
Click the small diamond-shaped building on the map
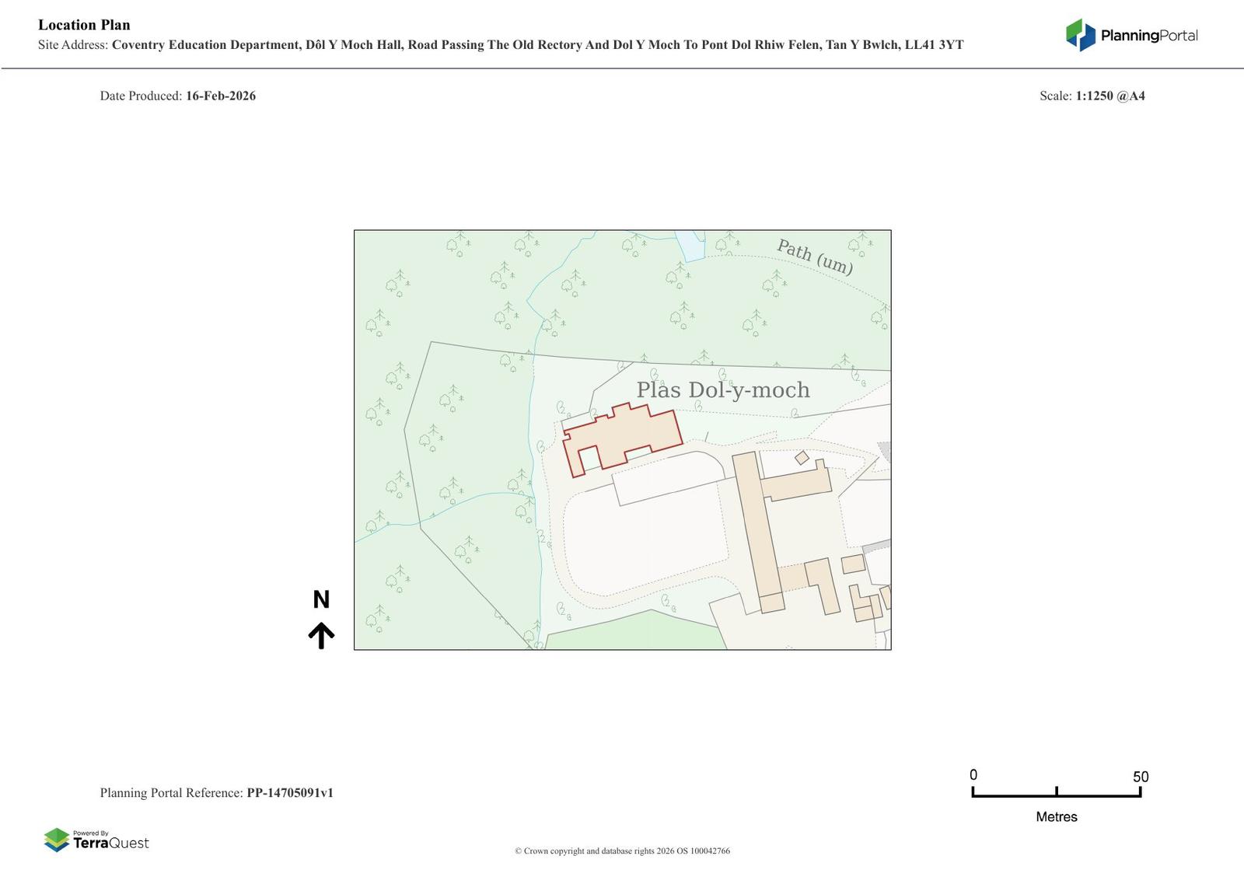click(x=802, y=458)
